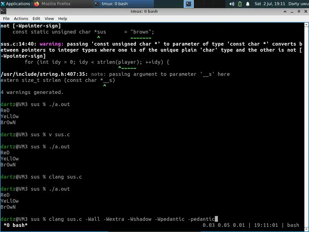The height and width of the screenshot is (232, 309).
Task: Open the notifications bell
Action: [248, 4]
